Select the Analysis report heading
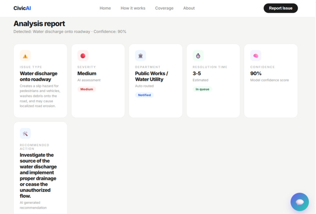The image size is (316, 214). 39,23
